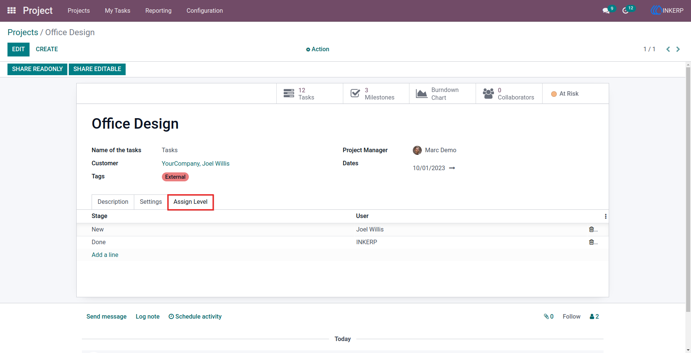Click Send message
Screen dimensions: 691x353
(107, 316)
